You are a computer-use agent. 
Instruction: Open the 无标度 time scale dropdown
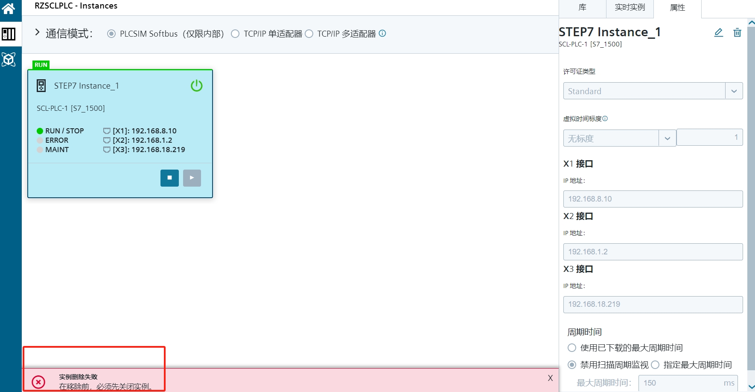667,138
